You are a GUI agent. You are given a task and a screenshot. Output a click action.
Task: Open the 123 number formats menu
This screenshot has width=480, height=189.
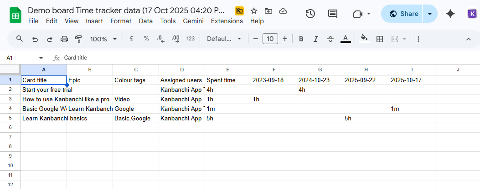[191, 39]
